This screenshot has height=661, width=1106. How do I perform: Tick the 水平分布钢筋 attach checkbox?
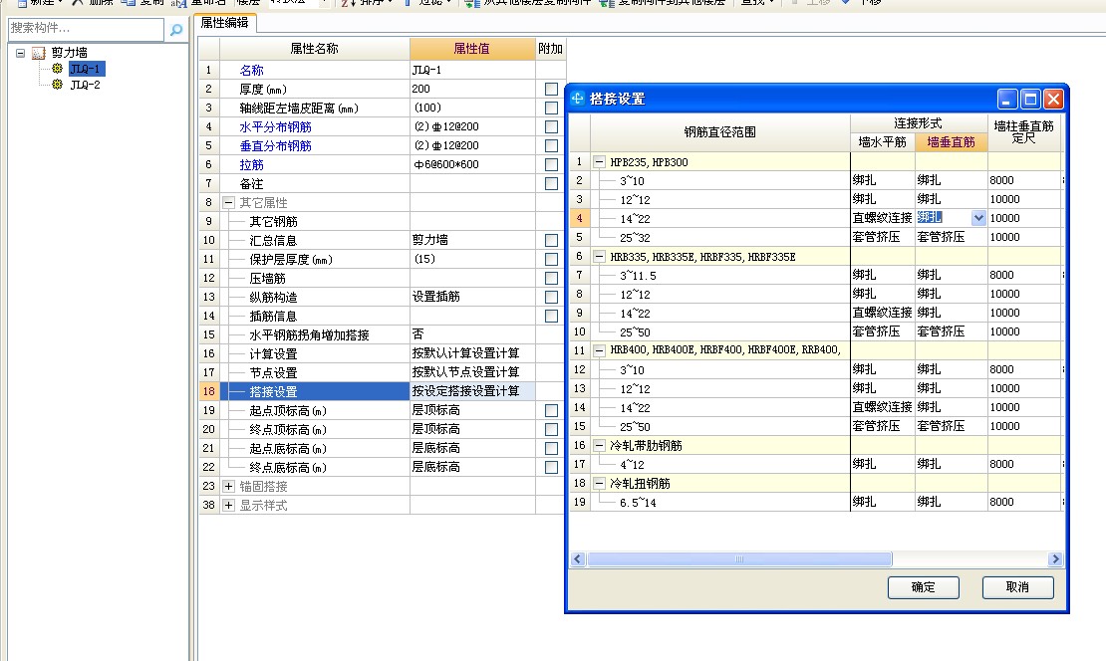[551, 126]
